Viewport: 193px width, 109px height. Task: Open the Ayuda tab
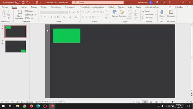pyautogui.click(x=138, y=7)
